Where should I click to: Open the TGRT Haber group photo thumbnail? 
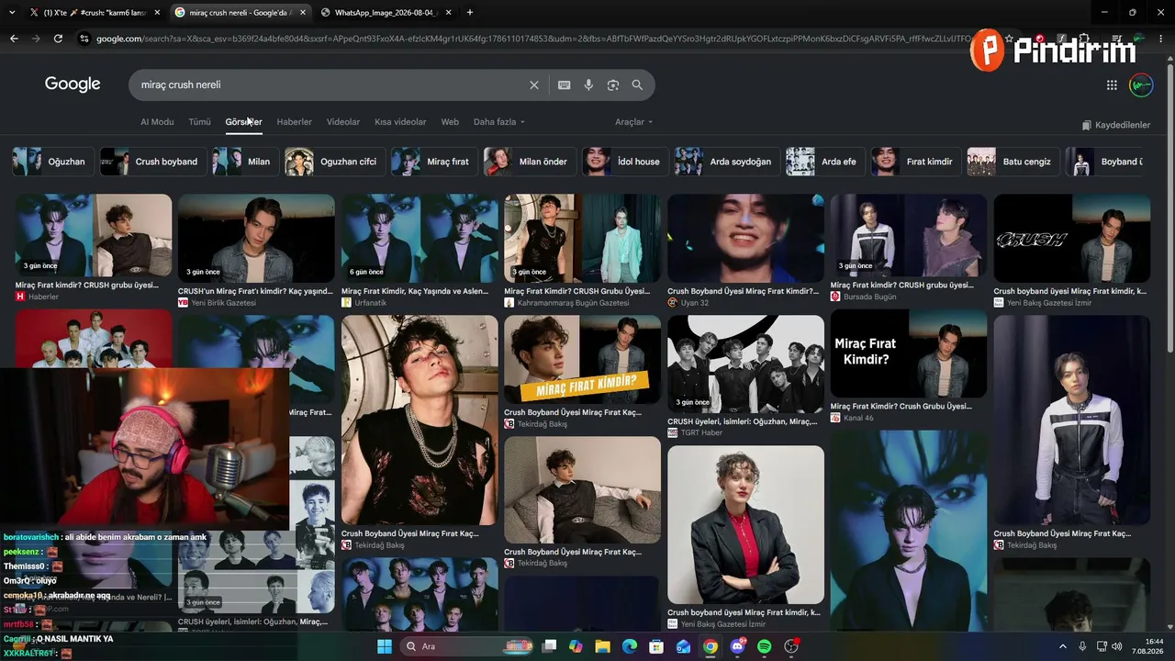(745, 364)
